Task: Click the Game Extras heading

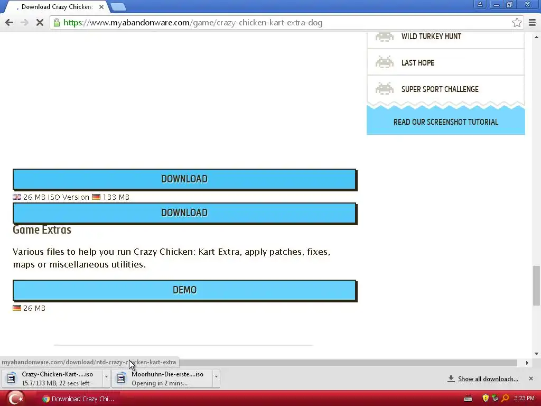Action: (42, 230)
